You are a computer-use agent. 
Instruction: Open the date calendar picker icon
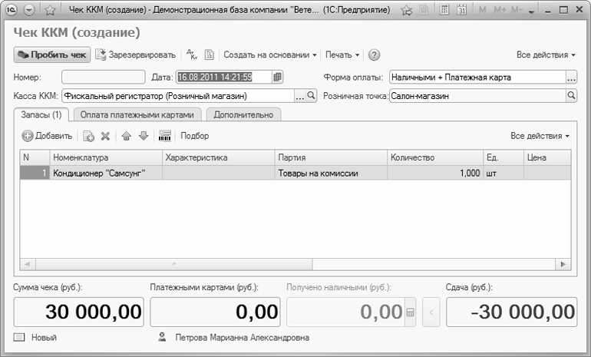278,77
